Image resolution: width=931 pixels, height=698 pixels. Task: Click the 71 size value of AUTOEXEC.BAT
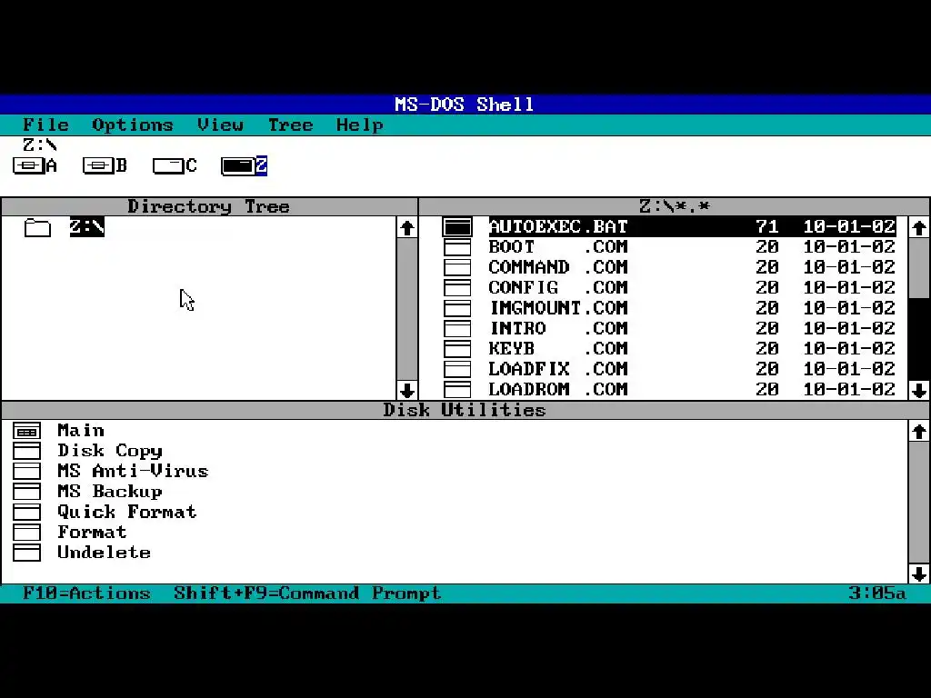click(x=767, y=226)
